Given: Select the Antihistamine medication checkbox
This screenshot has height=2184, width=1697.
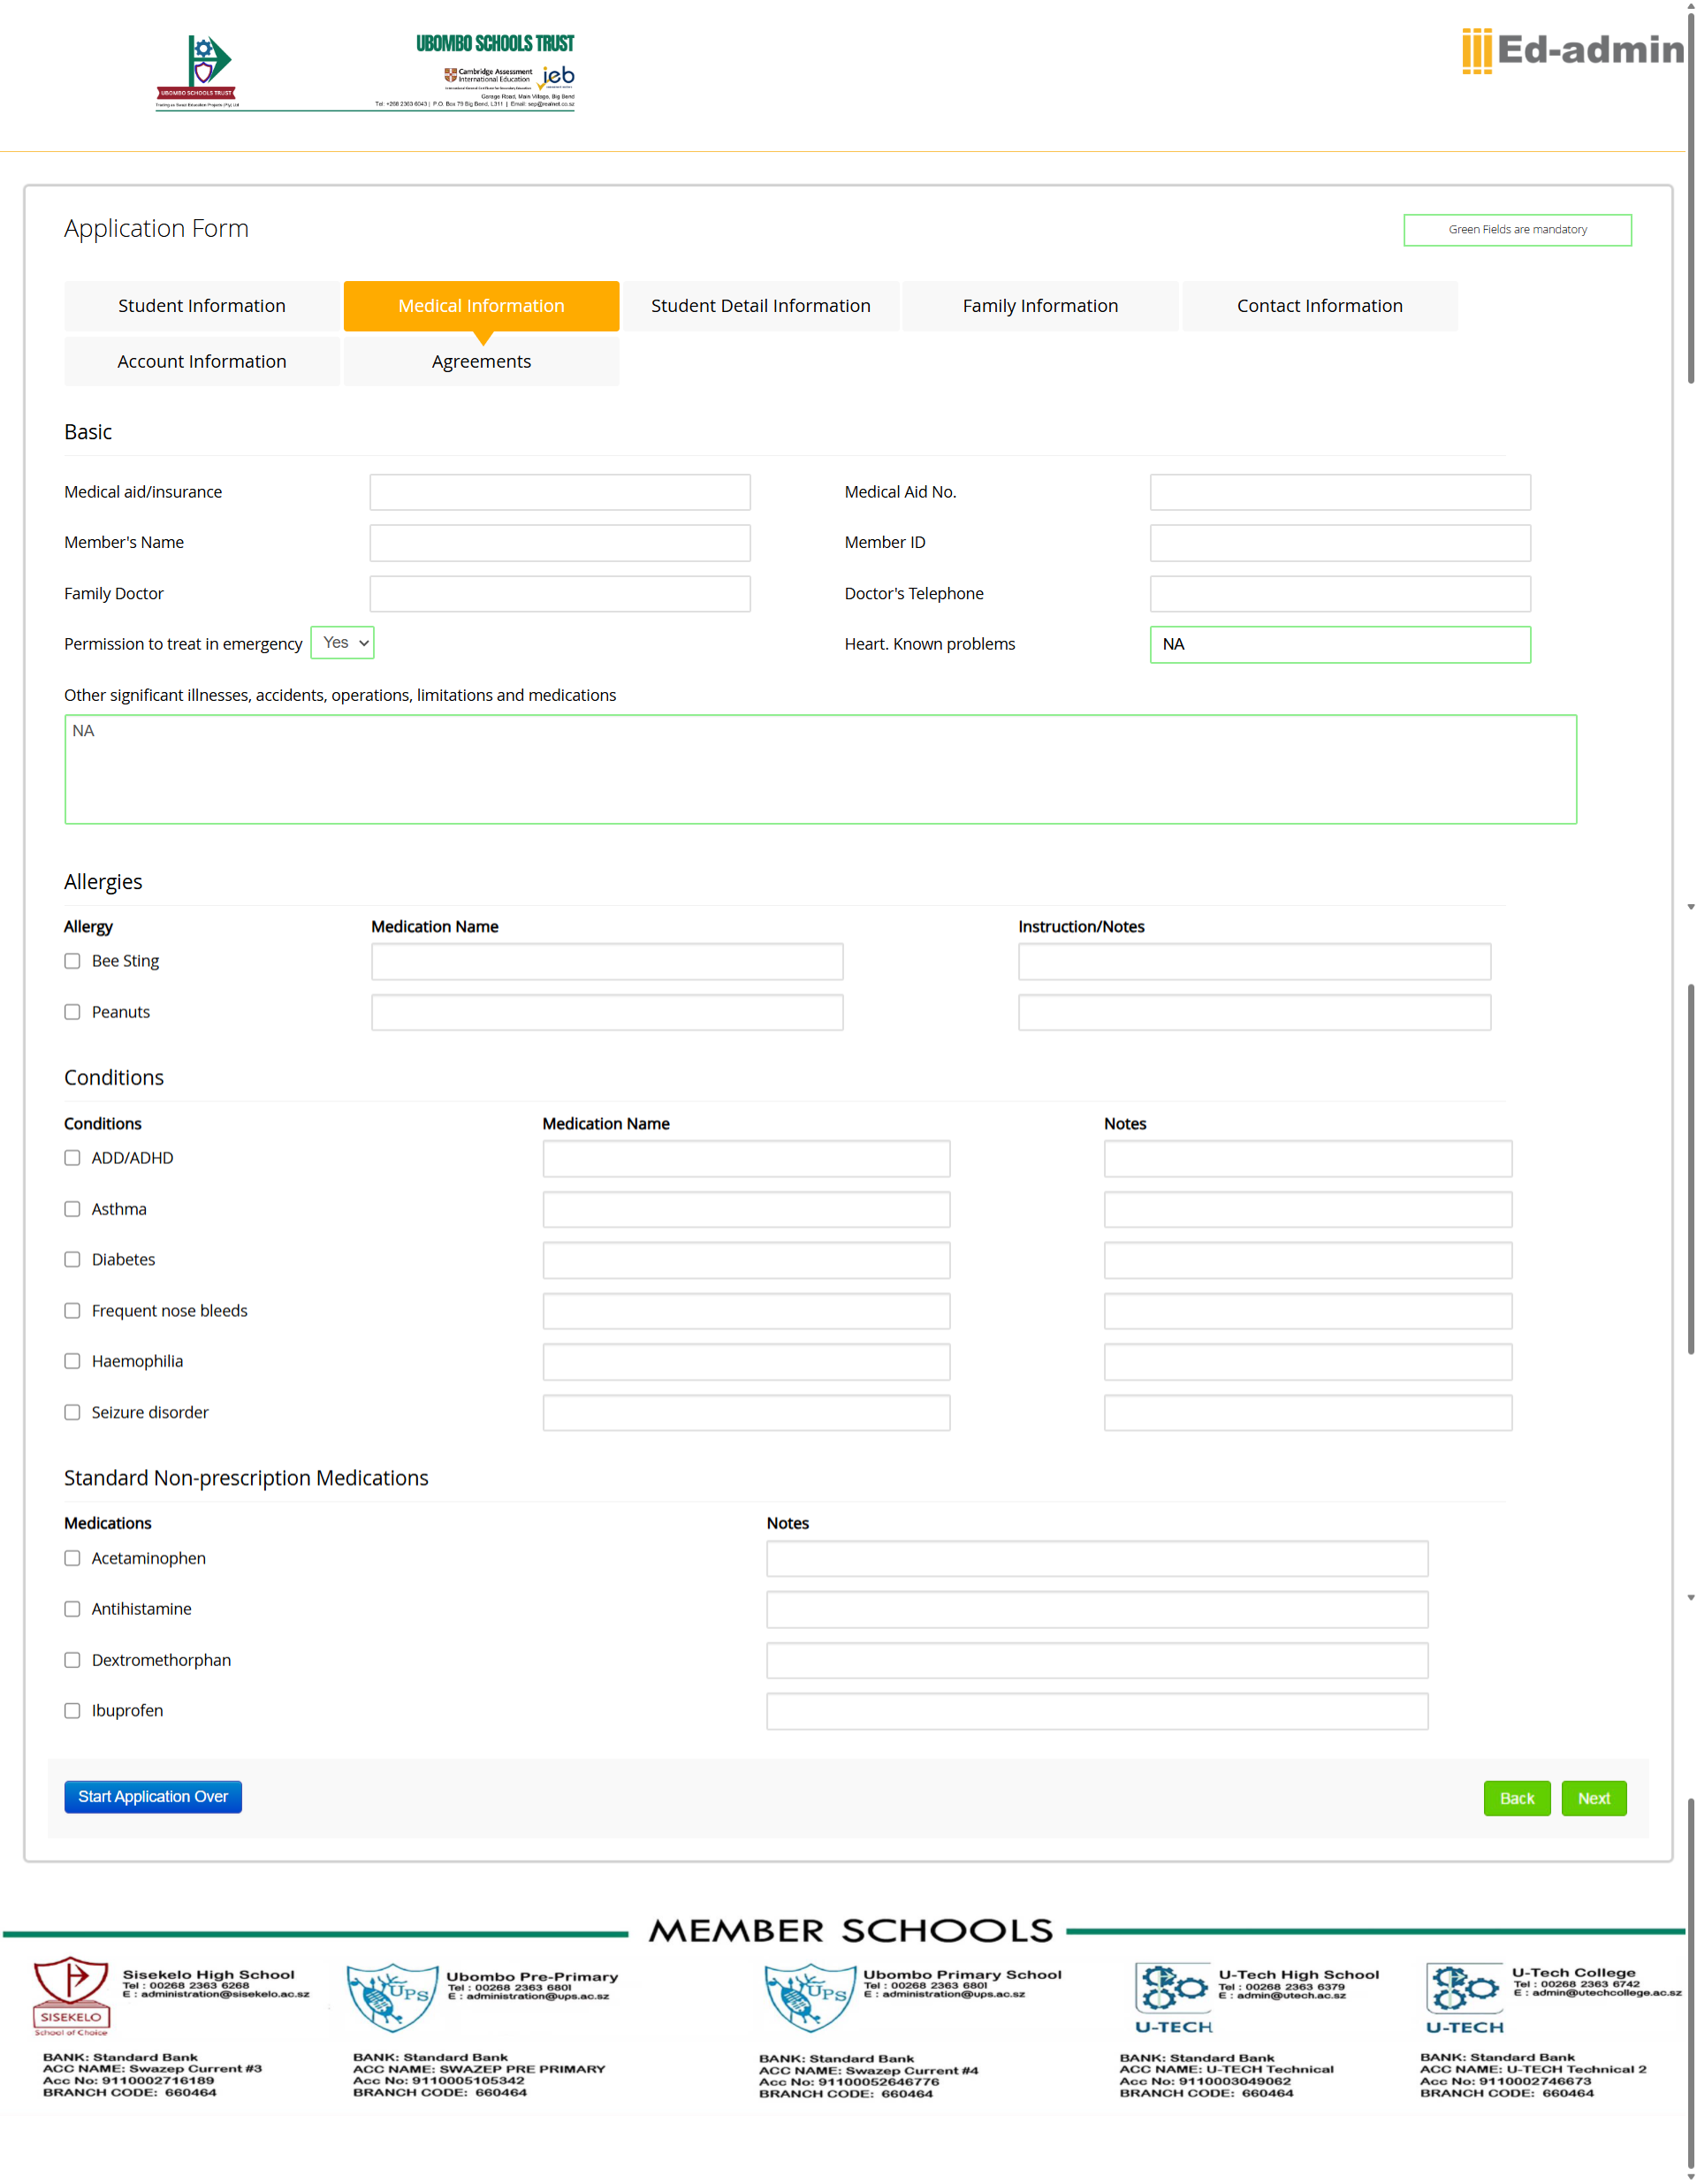Looking at the screenshot, I should point(72,1609).
